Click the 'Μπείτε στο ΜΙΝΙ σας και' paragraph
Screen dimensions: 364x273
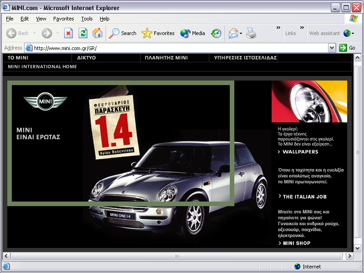(x=308, y=223)
